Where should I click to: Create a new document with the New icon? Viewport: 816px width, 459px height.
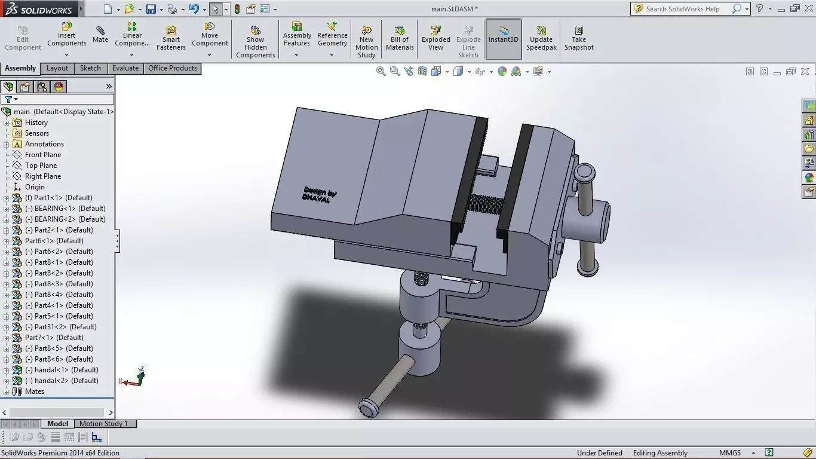pyautogui.click(x=108, y=9)
